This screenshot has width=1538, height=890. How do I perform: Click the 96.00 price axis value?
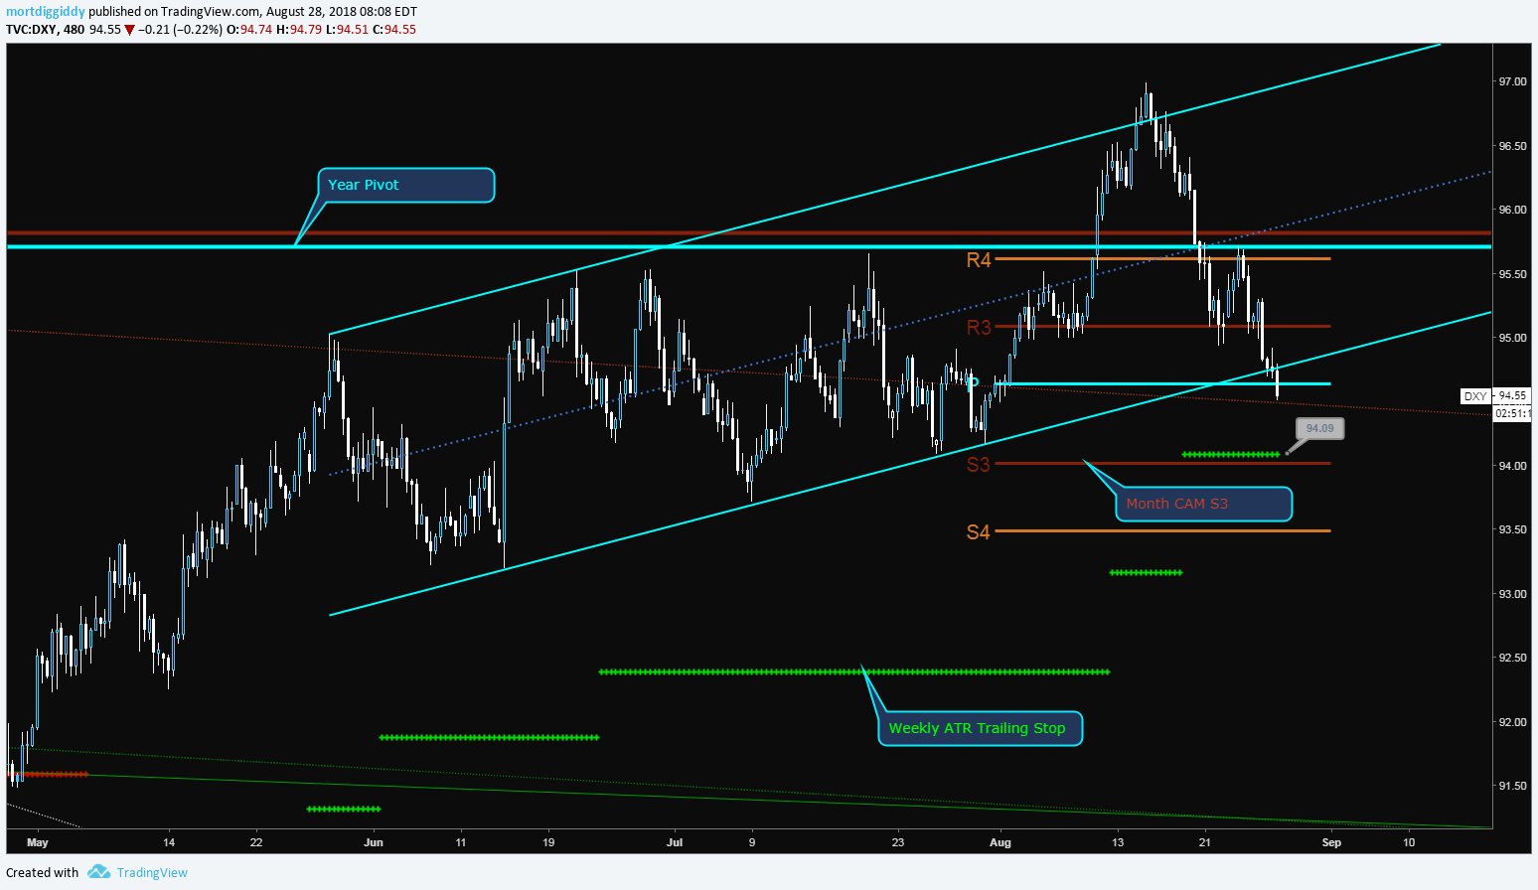(1513, 210)
